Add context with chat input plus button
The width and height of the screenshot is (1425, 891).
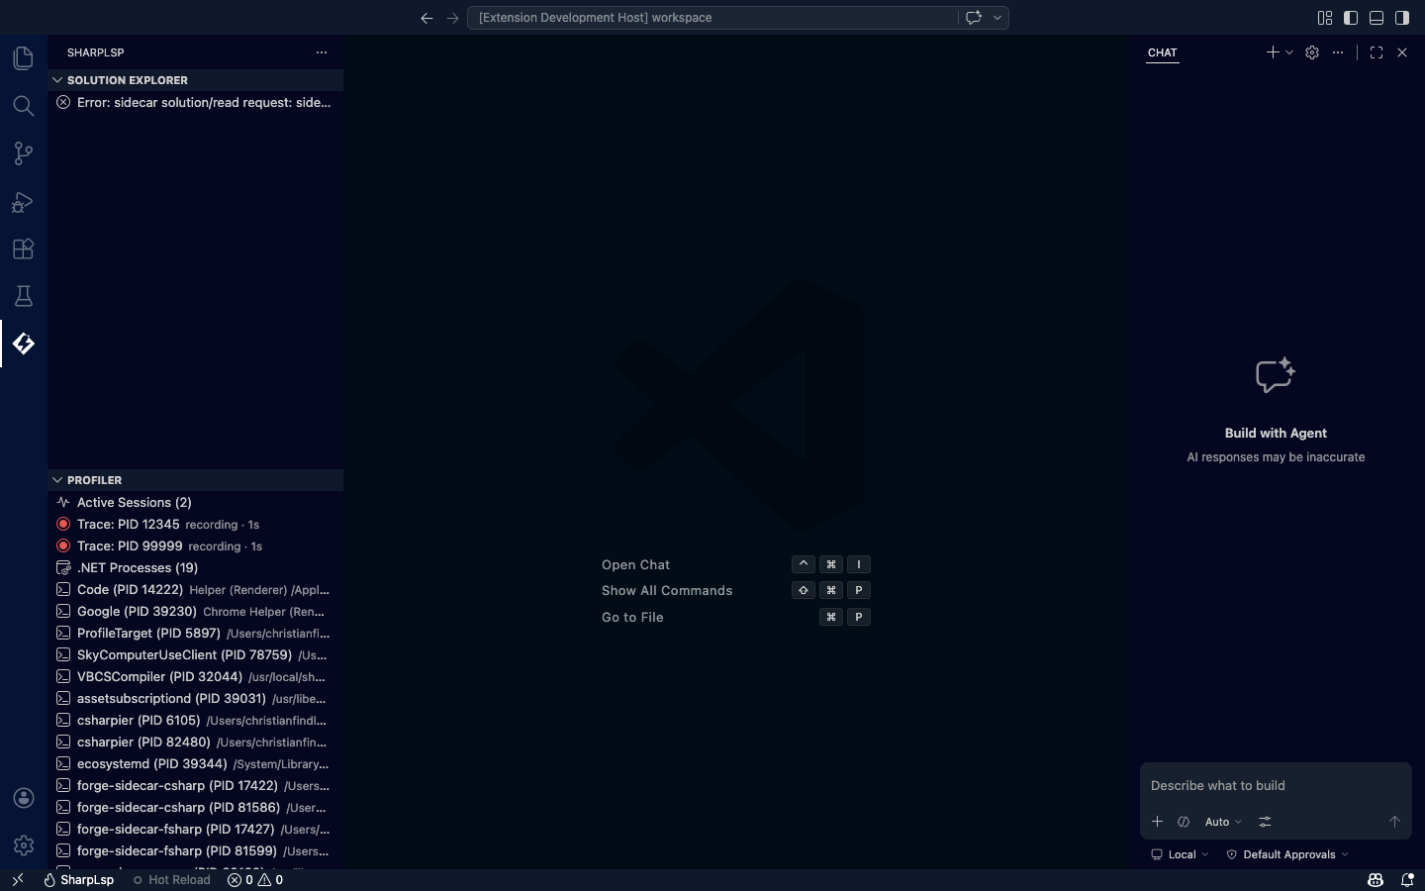[x=1157, y=822]
